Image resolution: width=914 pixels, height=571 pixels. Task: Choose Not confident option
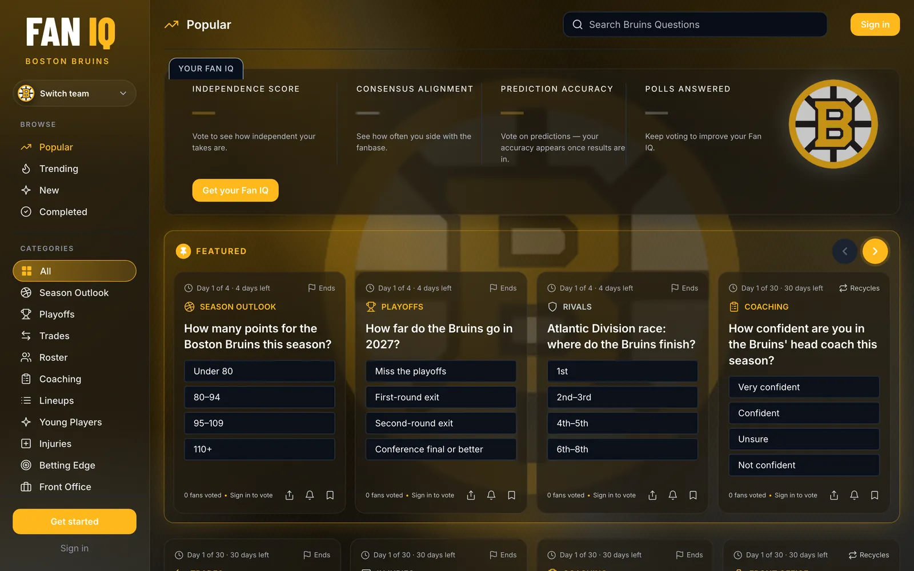[804, 465]
